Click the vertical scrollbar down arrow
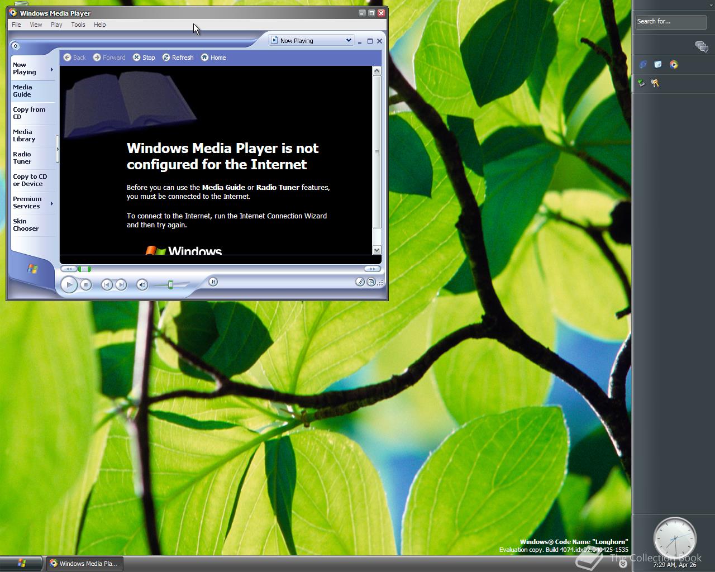This screenshot has height=572, width=715. [x=376, y=250]
